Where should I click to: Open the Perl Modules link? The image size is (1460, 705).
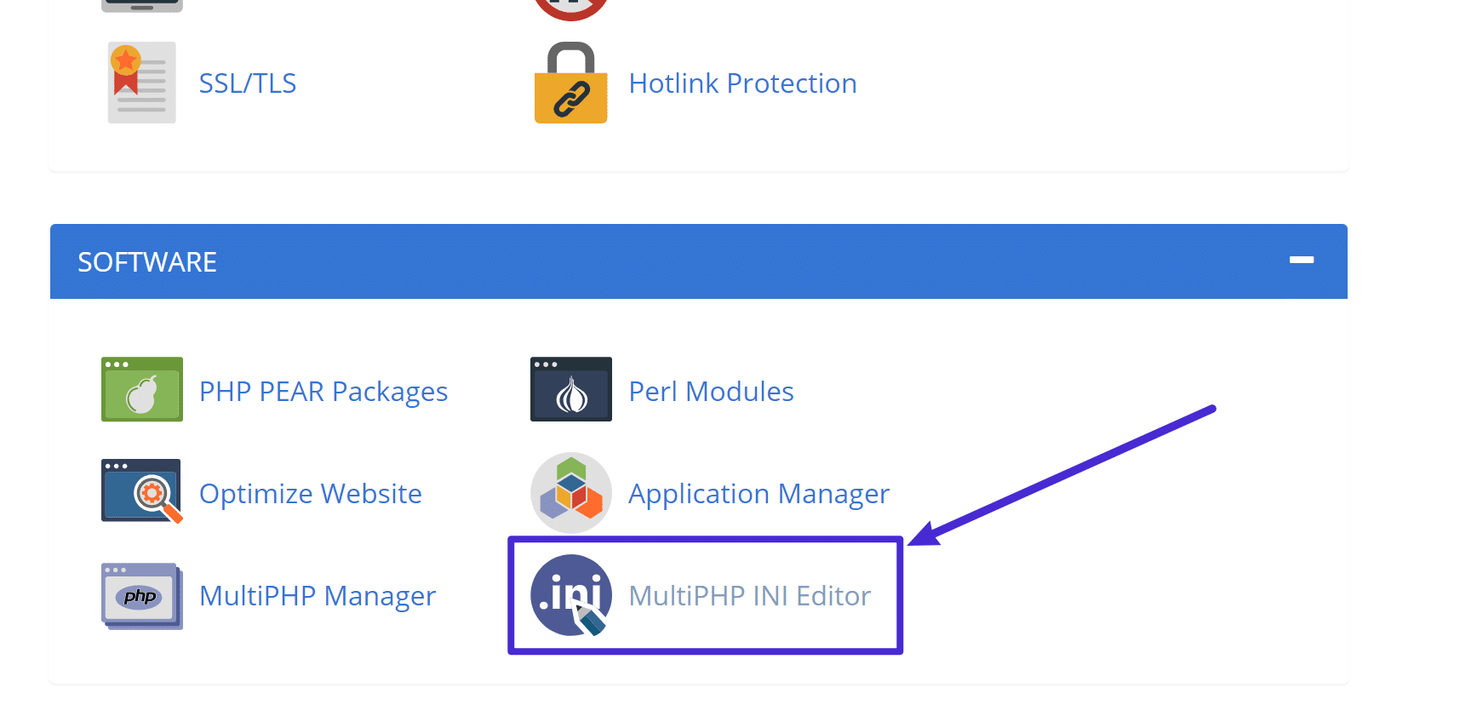711,392
